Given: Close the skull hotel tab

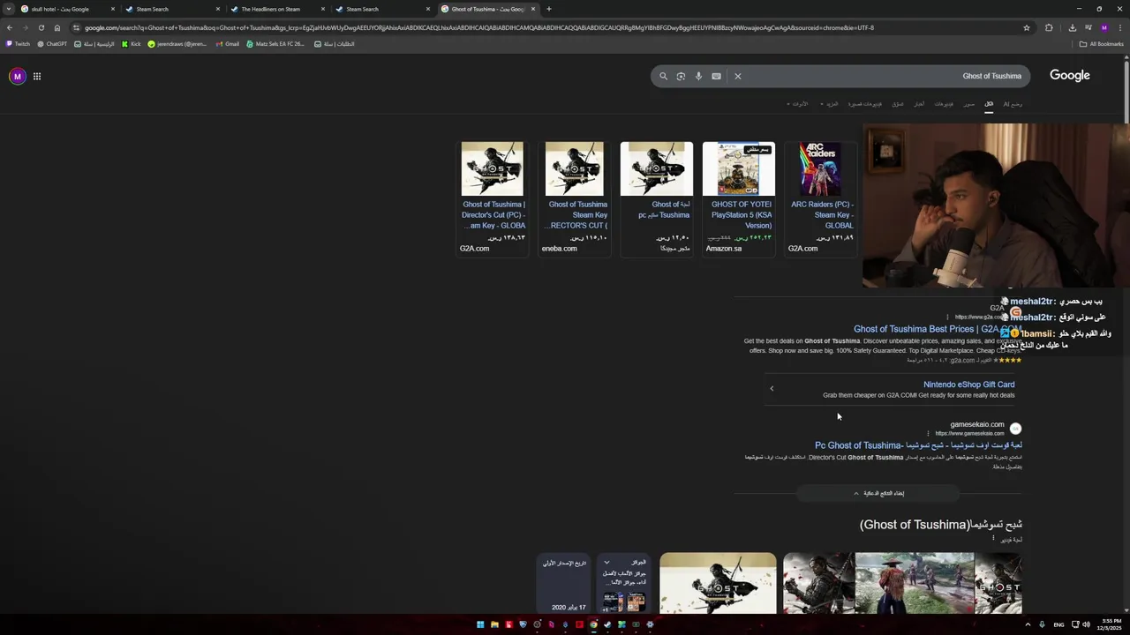Looking at the screenshot, I should pyautogui.click(x=113, y=9).
